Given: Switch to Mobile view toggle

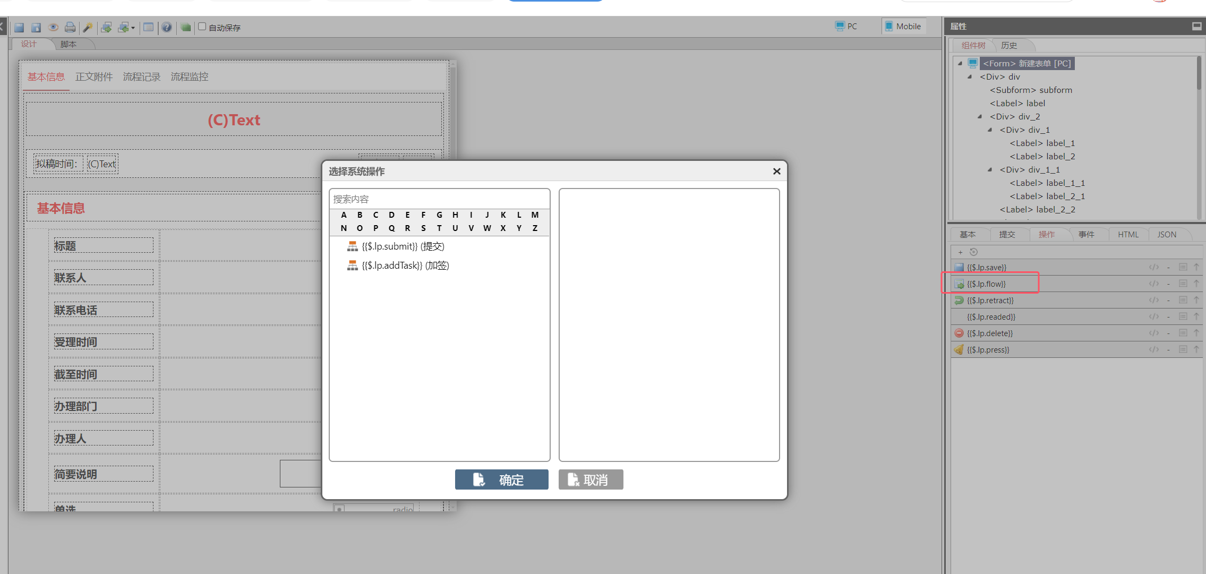Looking at the screenshot, I should tap(903, 26).
